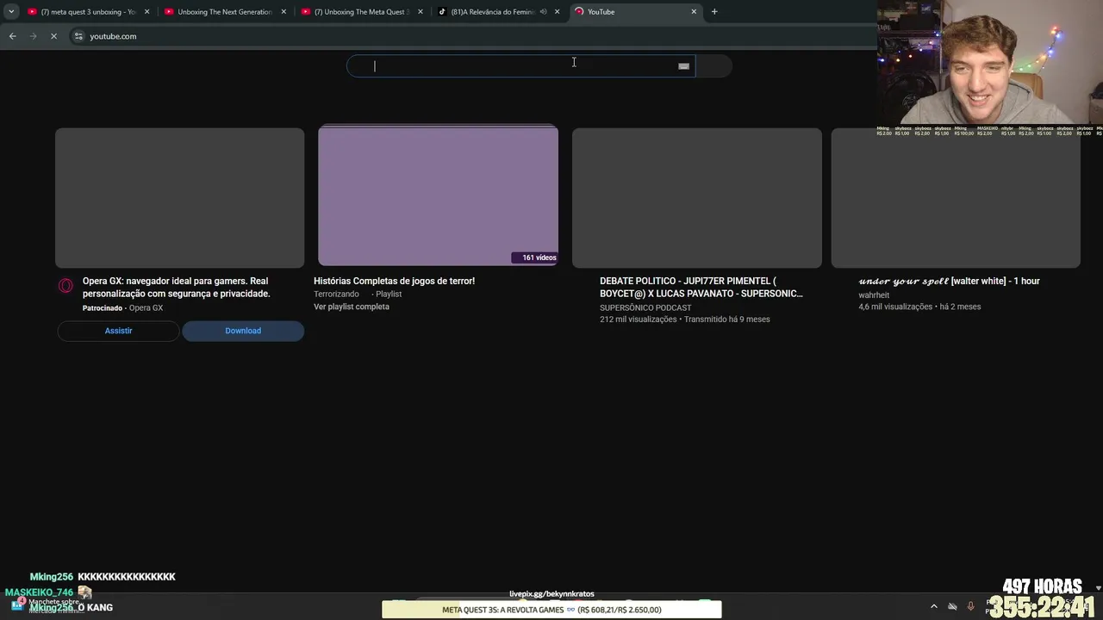The image size is (1103, 620).
Task: Open the DEBATE POLITICO video thumbnail
Action: 697,198
